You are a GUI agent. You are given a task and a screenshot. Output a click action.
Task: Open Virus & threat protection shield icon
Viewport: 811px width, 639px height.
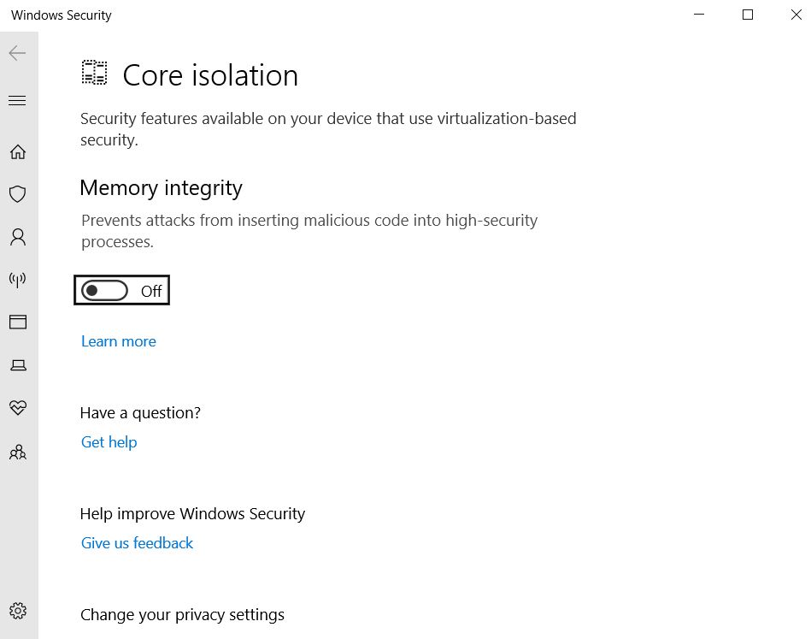tap(18, 194)
